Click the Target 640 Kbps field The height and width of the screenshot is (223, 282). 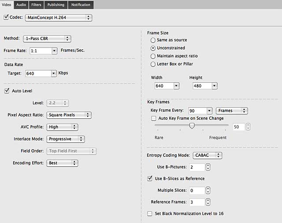[x=38, y=73]
